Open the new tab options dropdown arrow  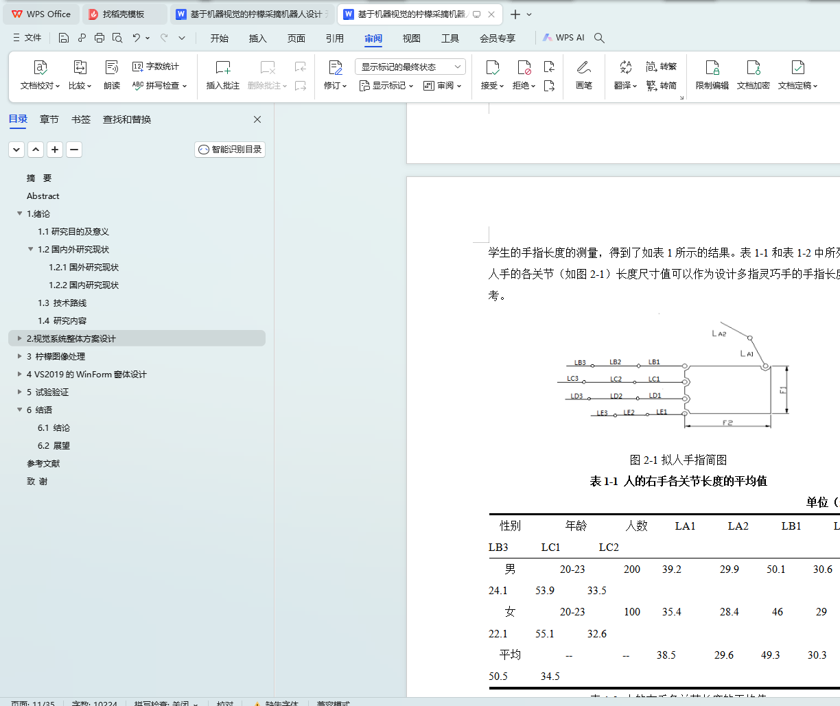point(529,14)
